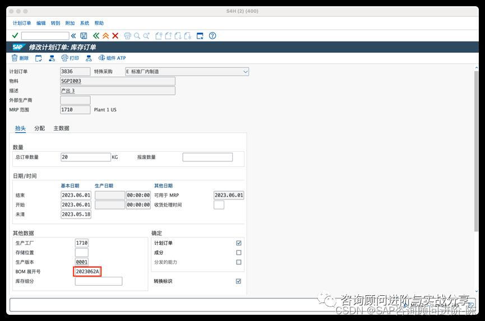485x321 pixels.
Task: Click the transaction command input field
Action: (45, 36)
